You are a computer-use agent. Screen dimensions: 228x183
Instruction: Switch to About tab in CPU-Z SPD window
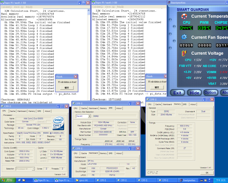click(119, 108)
